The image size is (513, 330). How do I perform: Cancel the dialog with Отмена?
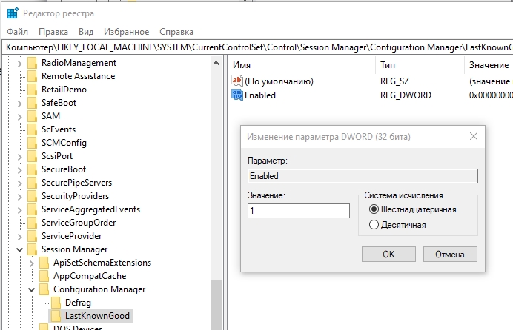tap(450, 255)
